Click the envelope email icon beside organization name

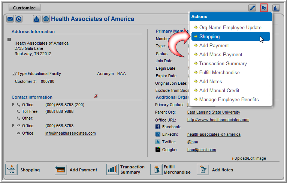coord(10,19)
